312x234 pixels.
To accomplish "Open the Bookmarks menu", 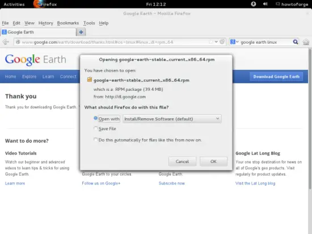I will point(68,23).
